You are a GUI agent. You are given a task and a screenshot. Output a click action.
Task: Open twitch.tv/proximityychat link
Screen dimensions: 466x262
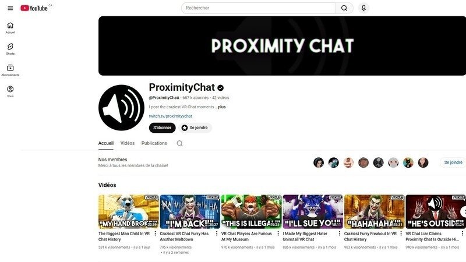coord(170,116)
